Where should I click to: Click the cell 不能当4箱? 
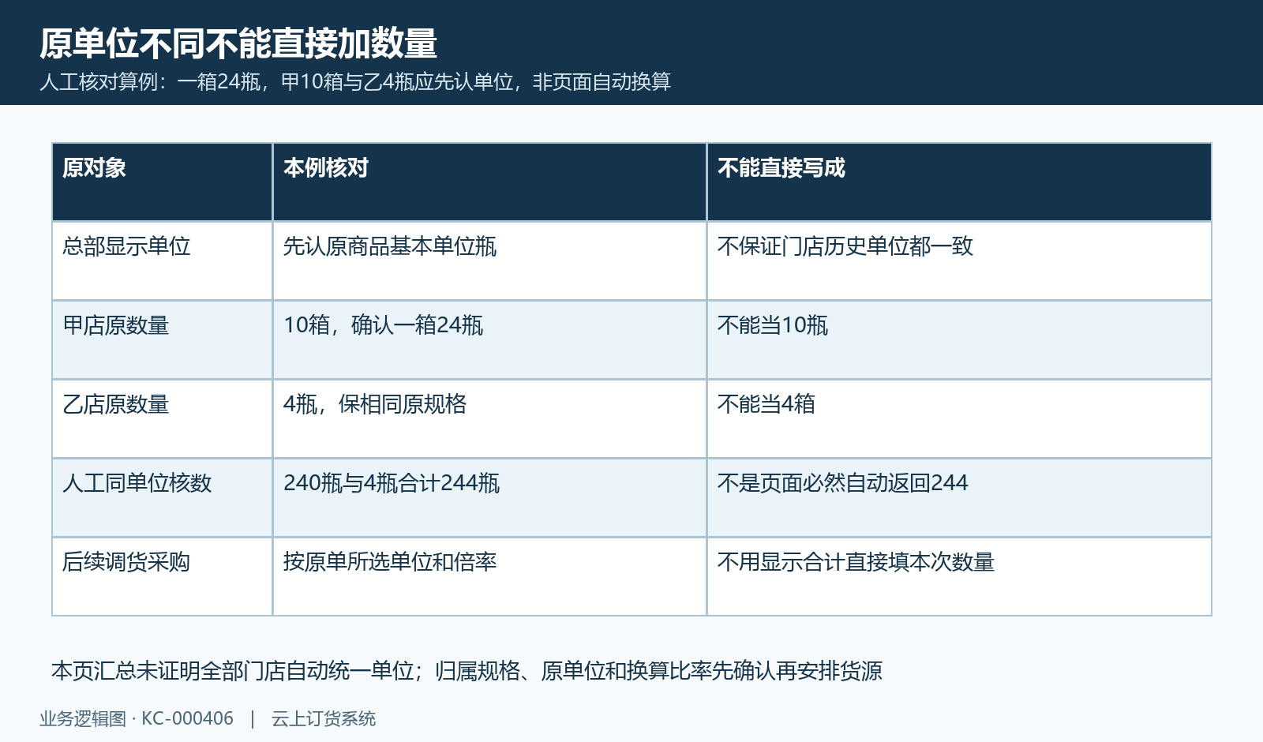tap(959, 419)
